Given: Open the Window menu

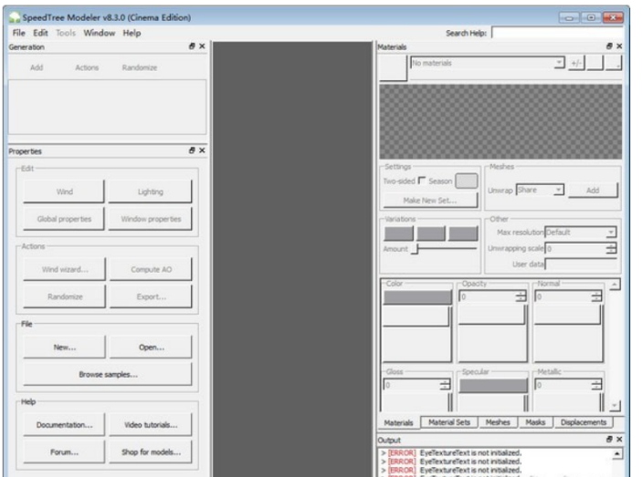Looking at the screenshot, I should [x=99, y=33].
